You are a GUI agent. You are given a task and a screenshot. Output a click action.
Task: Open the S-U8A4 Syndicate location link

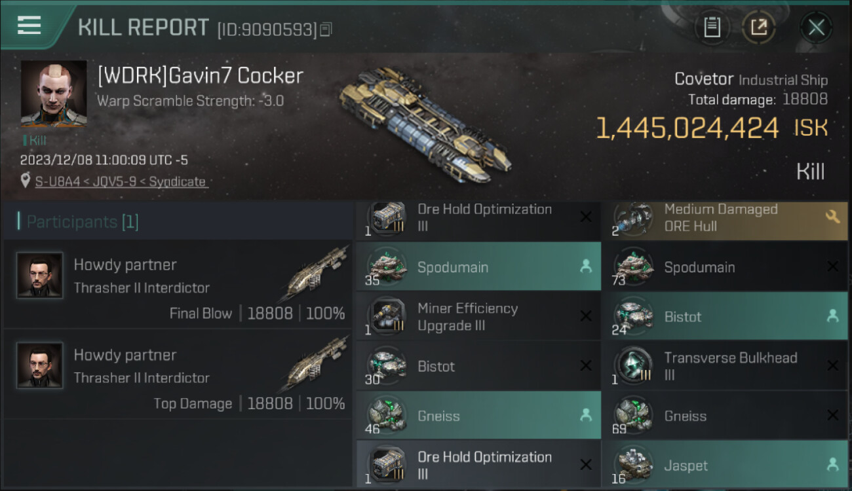click(x=121, y=182)
